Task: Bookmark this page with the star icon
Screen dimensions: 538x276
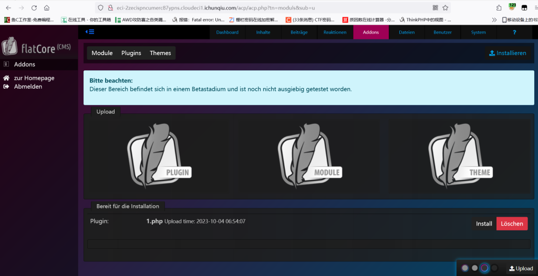Action: pyautogui.click(x=445, y=8)
